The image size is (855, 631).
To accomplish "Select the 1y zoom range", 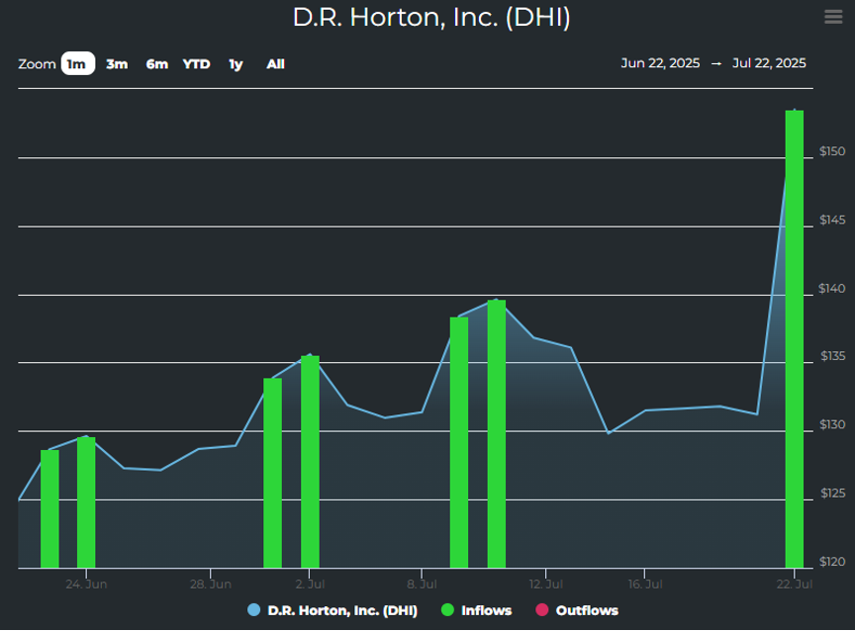I will pos(236,64).
